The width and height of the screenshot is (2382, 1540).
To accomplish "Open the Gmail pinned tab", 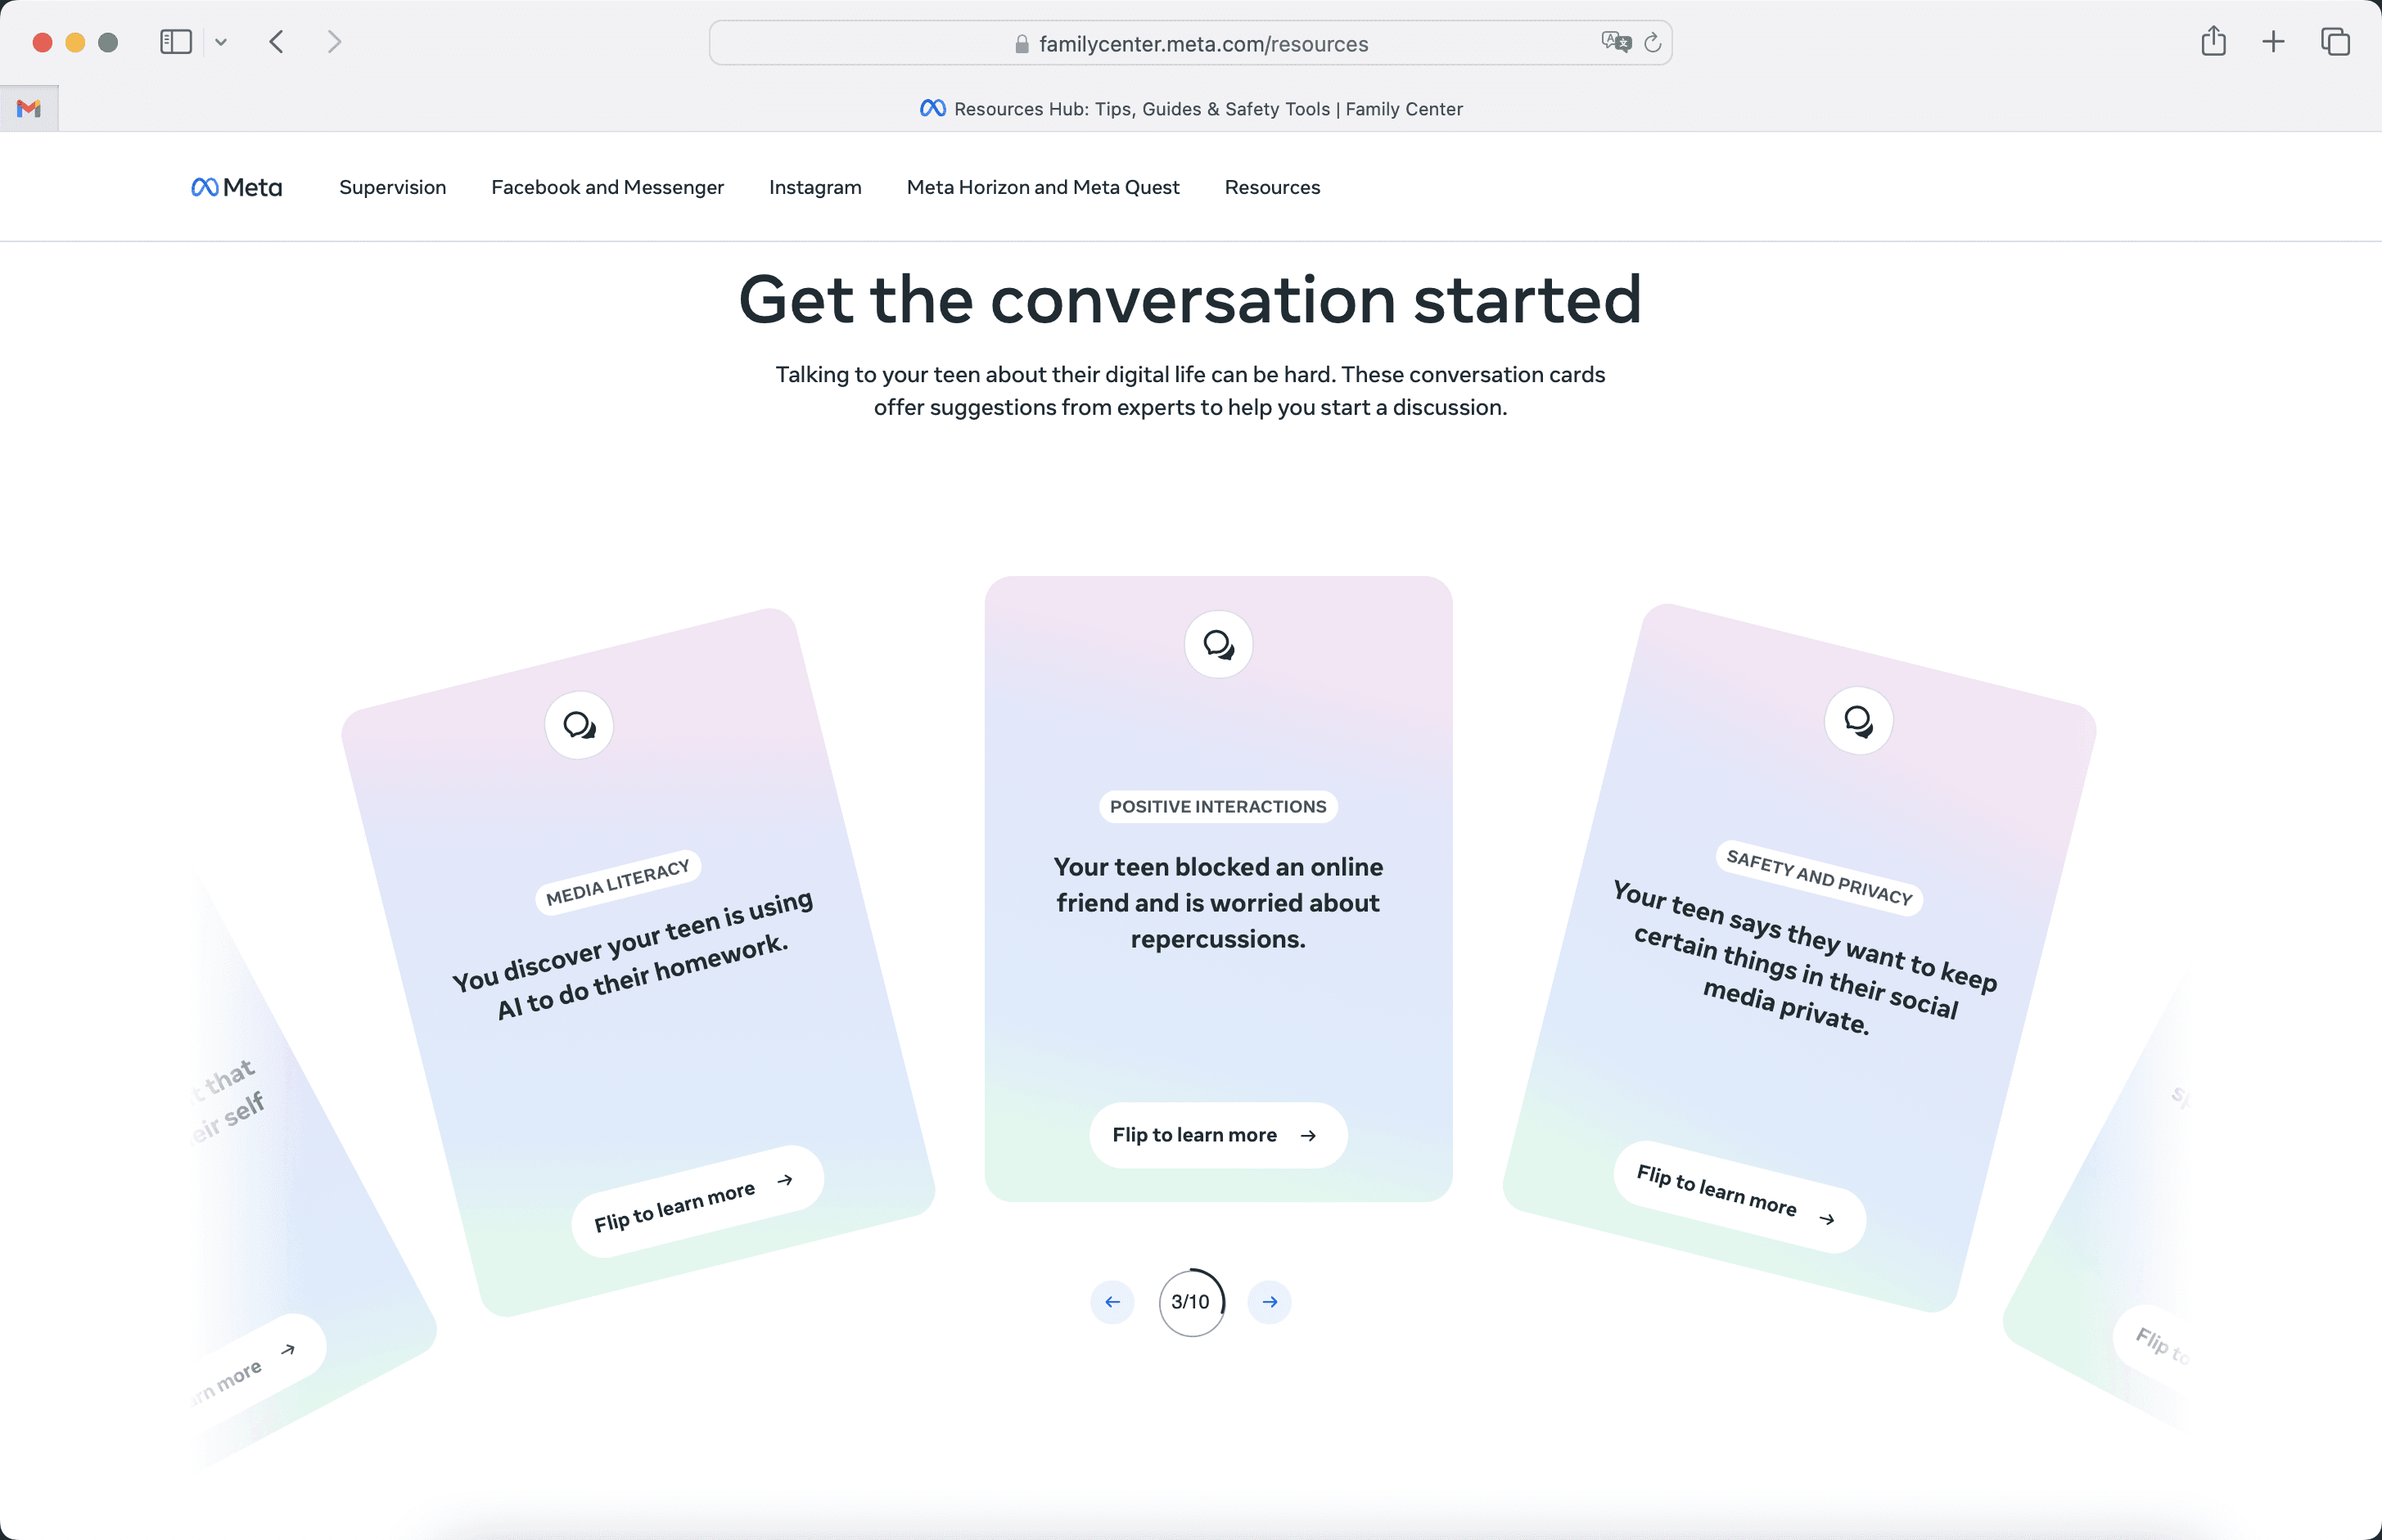I will [29, 108].
